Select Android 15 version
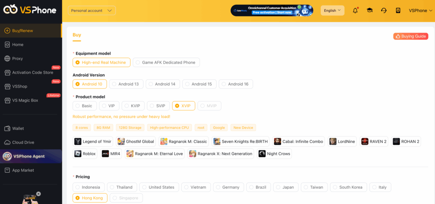The image size is (435, 204). [x=199, y=84]
